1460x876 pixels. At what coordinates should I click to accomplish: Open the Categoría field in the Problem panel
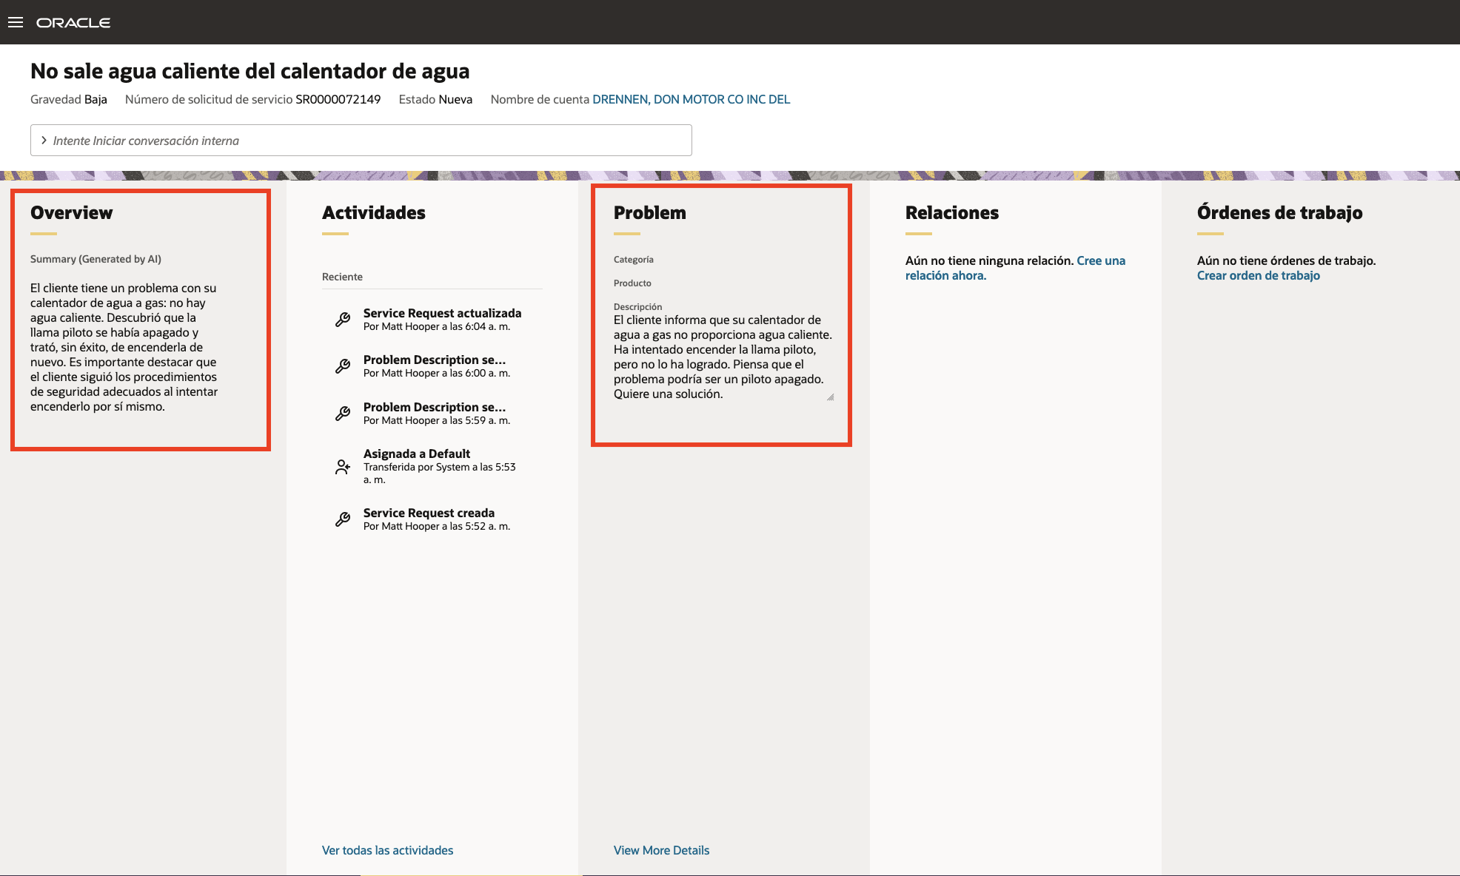point(633,259)
